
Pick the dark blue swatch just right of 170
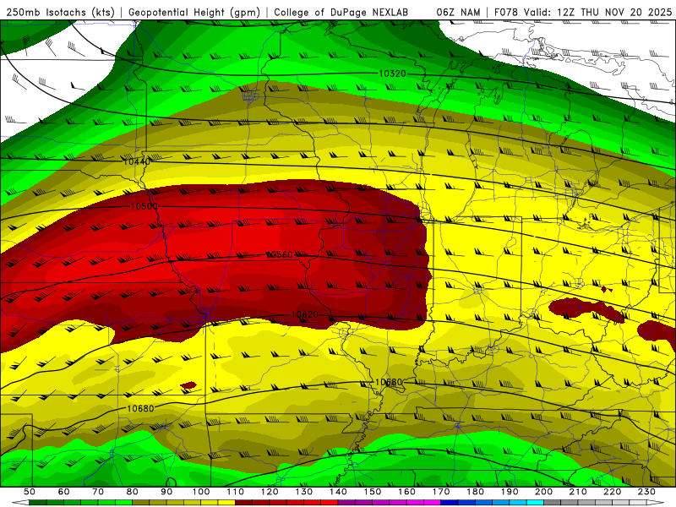click(450, 503)
